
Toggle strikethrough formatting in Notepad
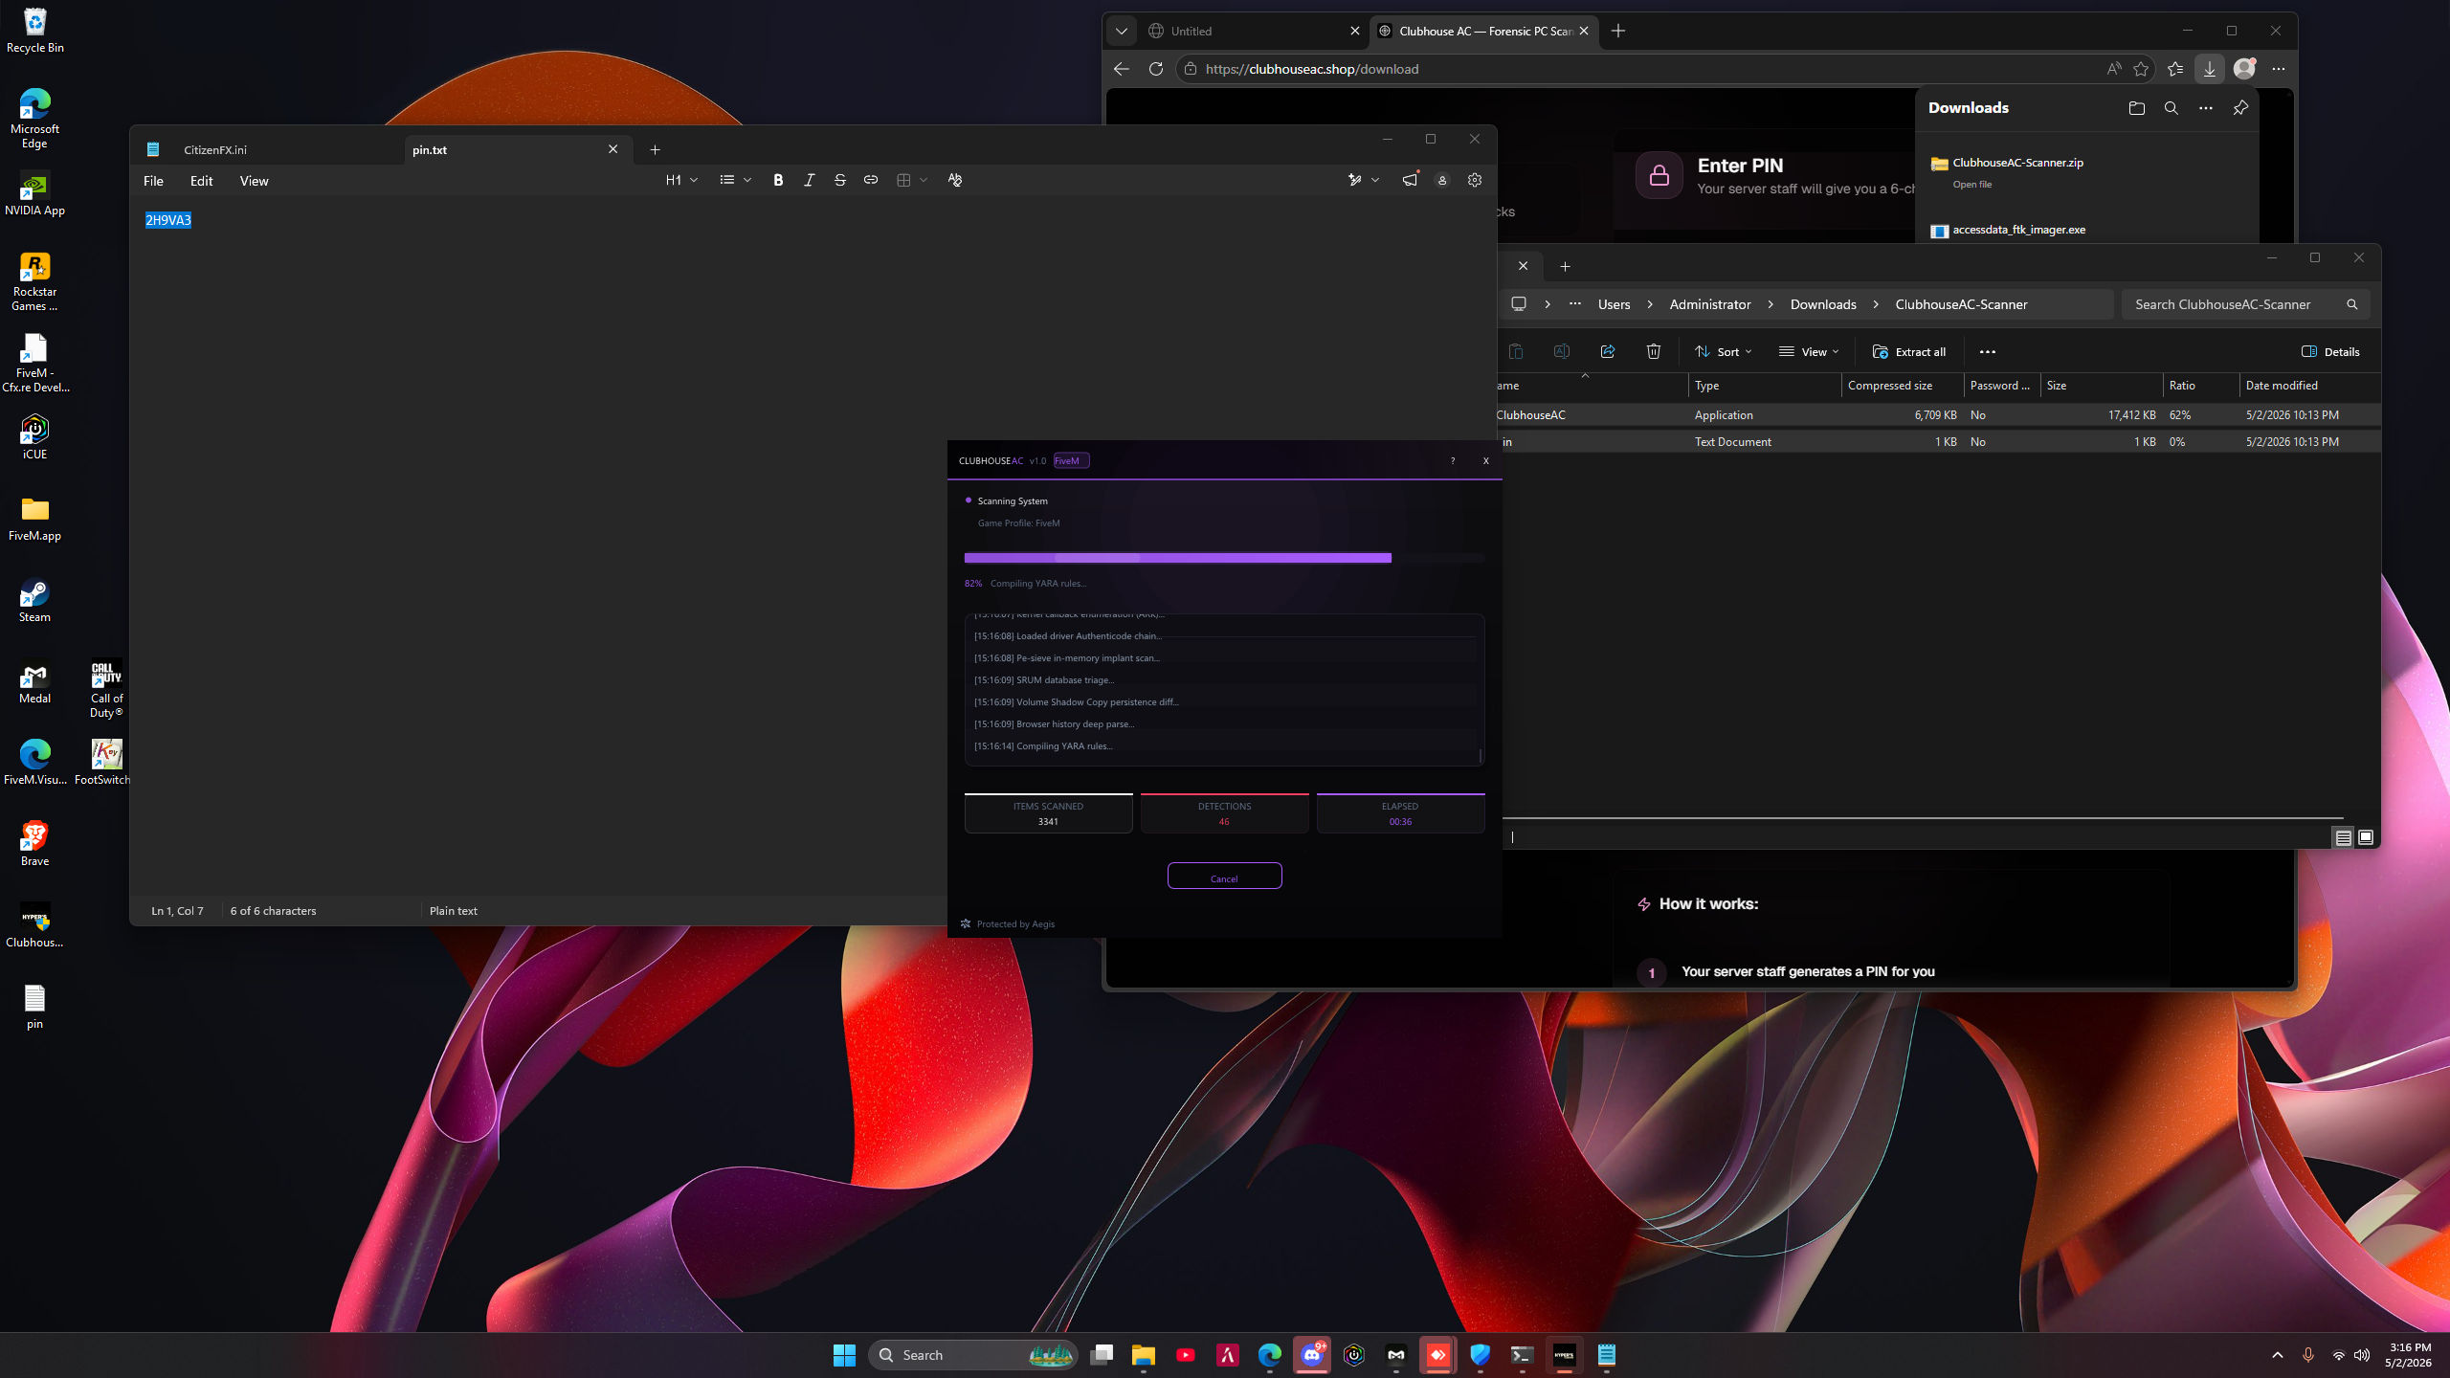[x=839, y=180]
